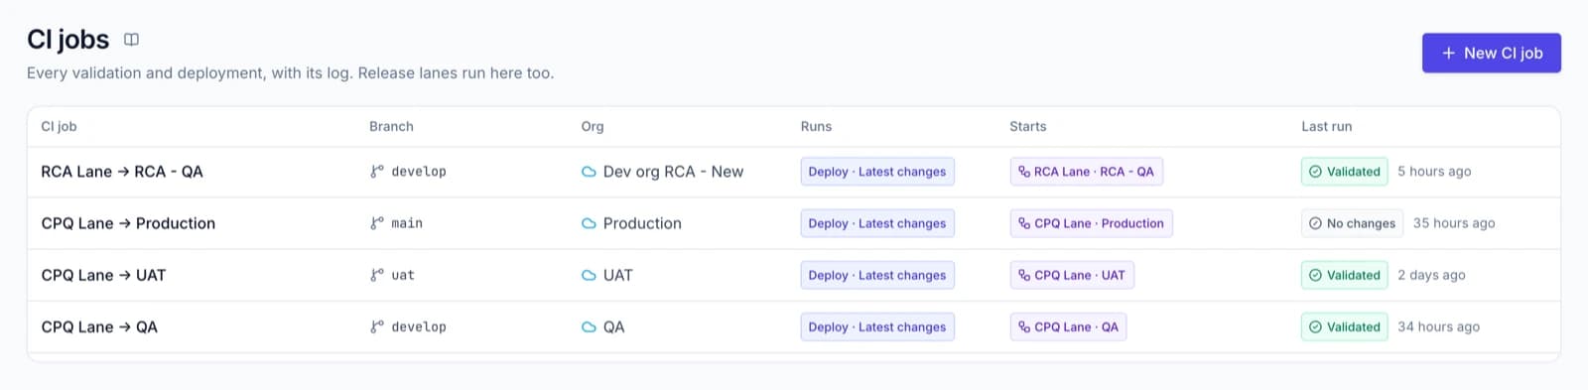Screen dimensions: 1588x390
Task: Click the check icon in CPQ Lane → UAT Validated badge
Action: point(1315,275)
